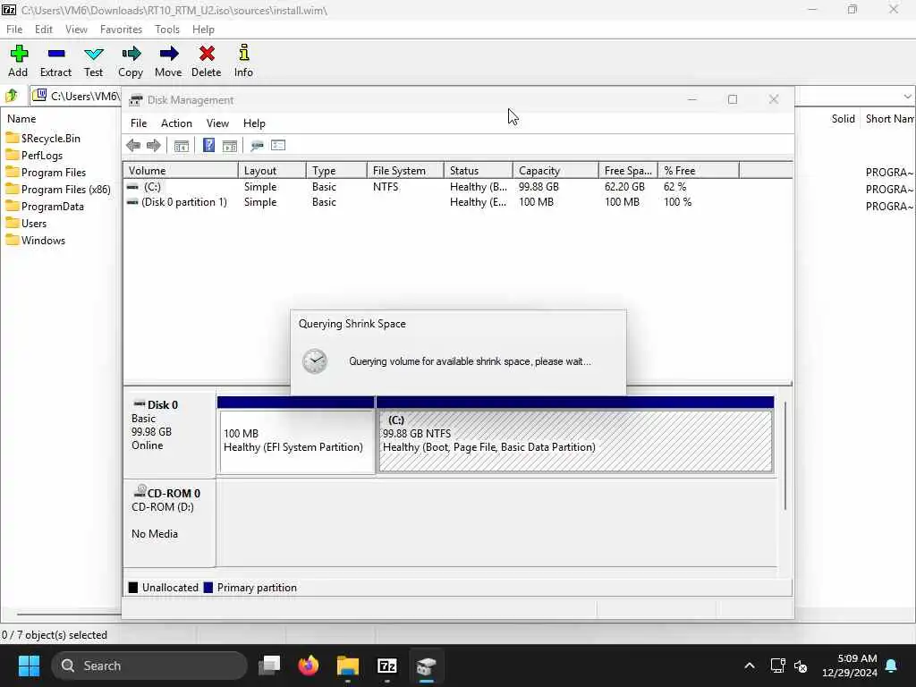Open Task View from the taskbar
916x687 pixels.
tap(269, 666)
